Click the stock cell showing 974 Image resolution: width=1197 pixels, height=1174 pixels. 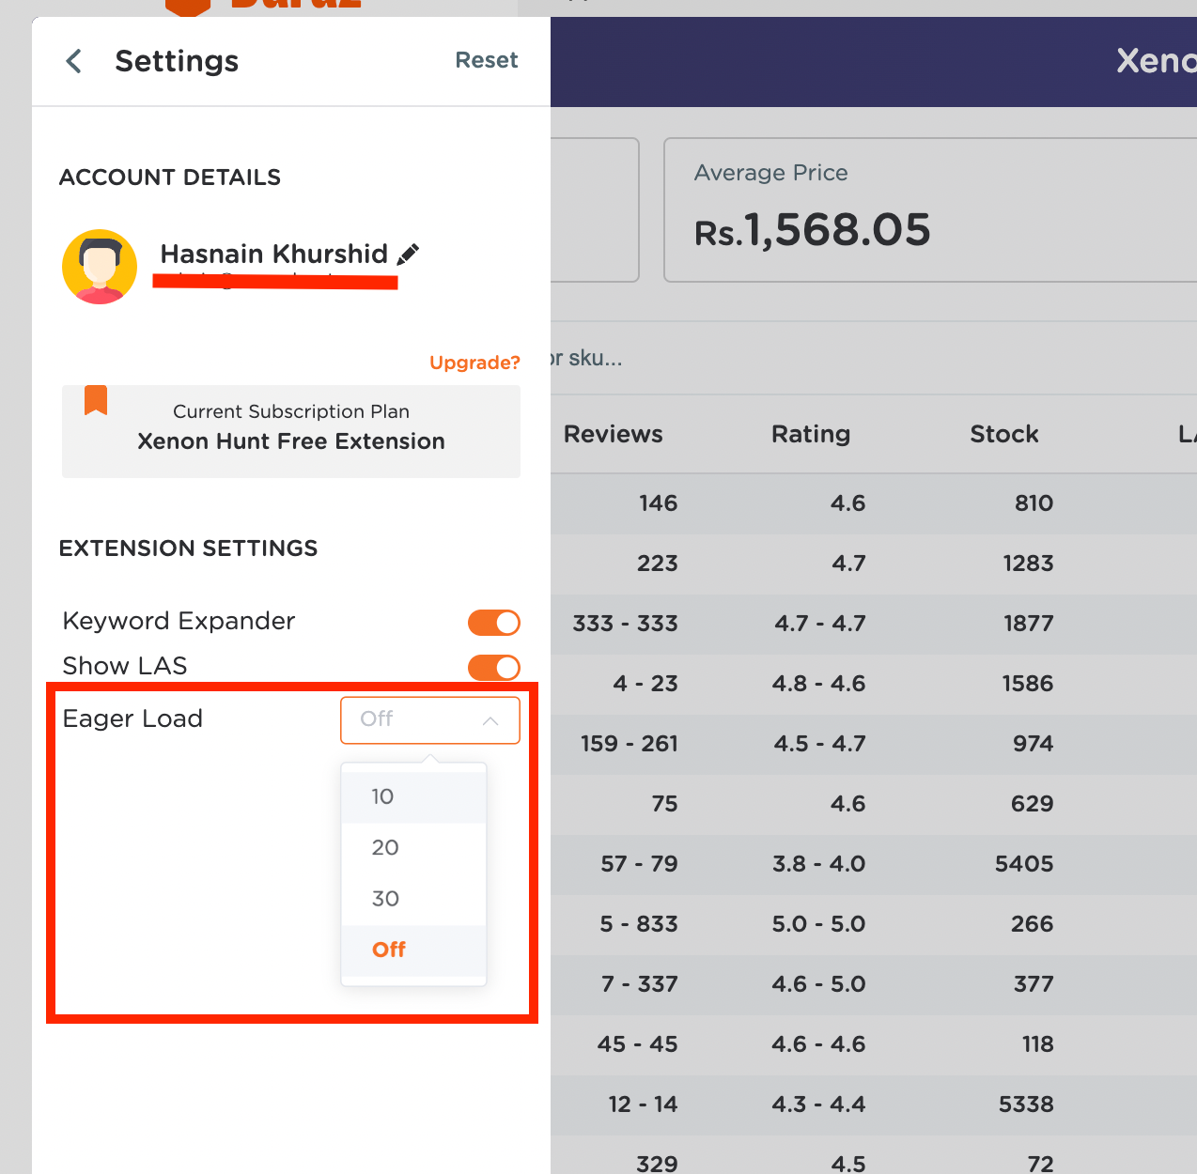point(1034,744)
